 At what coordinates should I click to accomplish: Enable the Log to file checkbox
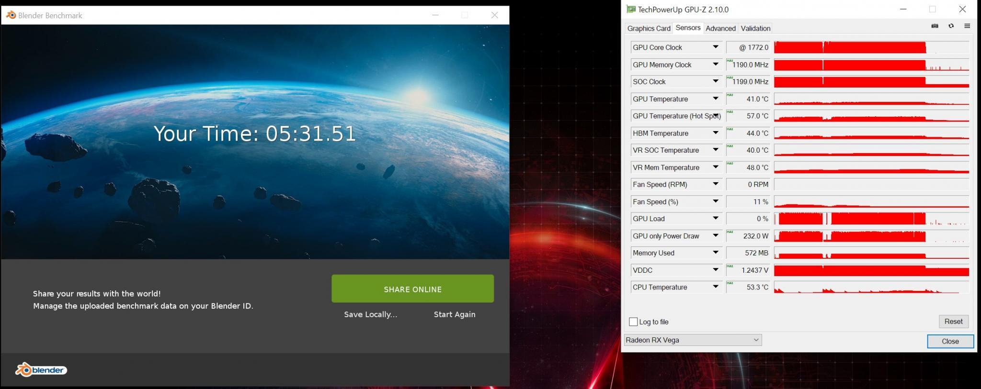point(633,322)
